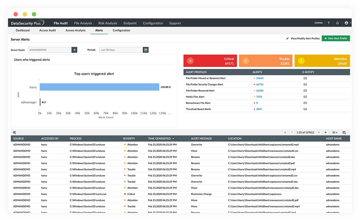
Task: Open the rows-per-page 25 dropdown
Action: click(335, 132)
